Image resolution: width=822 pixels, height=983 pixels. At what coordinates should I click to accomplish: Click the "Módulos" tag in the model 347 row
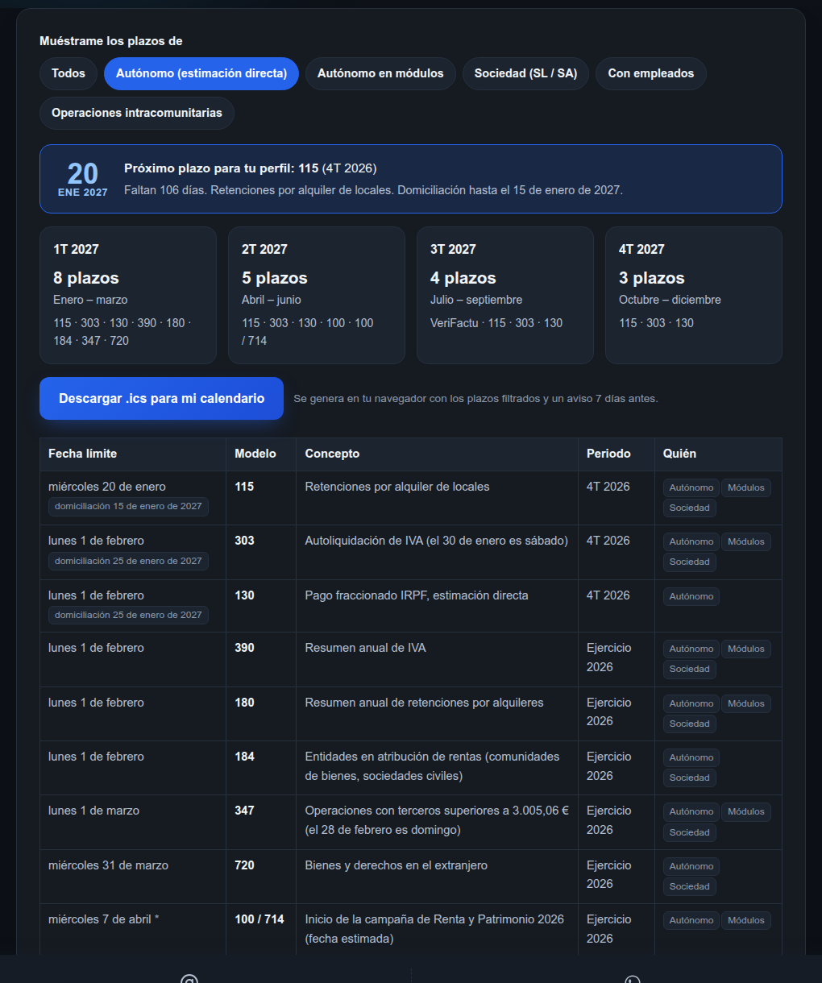[746, 811]
